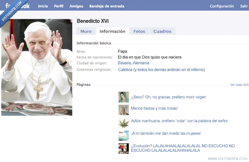Switch to the Muro tab
249x162 pixels.
tap(86, 31)
